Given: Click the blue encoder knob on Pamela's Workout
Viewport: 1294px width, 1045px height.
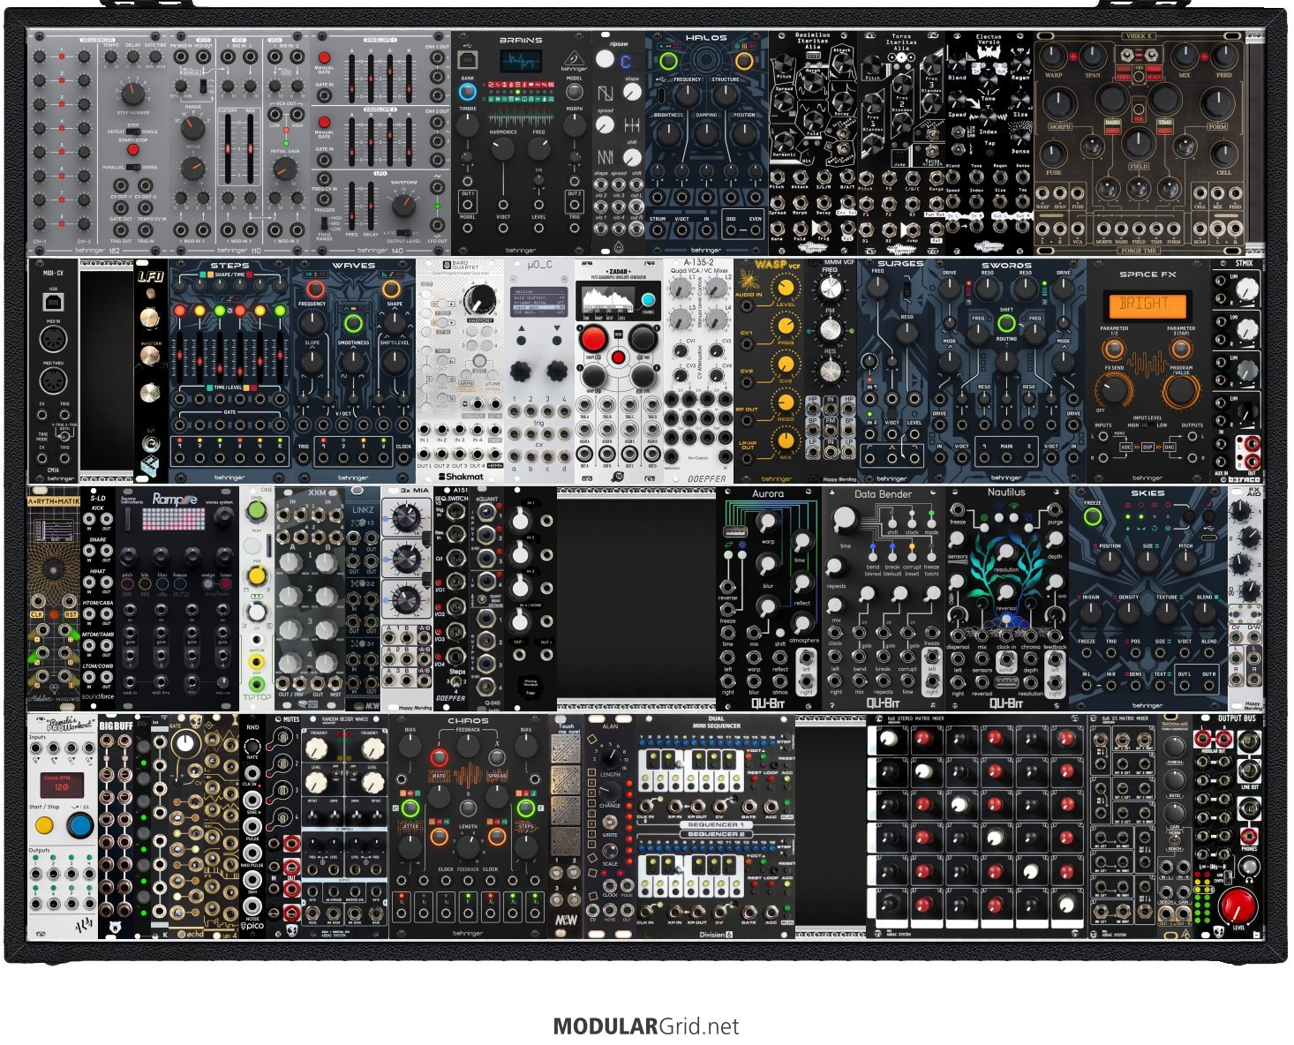Looking at the screenshot, I should [80, 827].
